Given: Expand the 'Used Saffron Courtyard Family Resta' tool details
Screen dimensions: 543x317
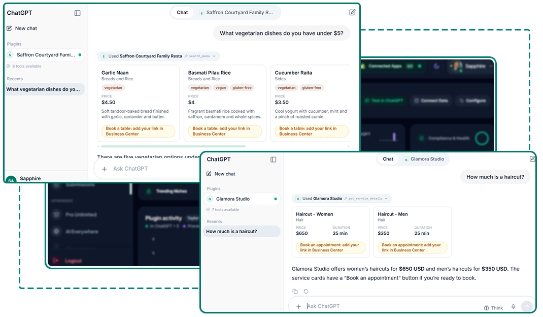Looking at the screenshot, I should [x=159, y=56].
